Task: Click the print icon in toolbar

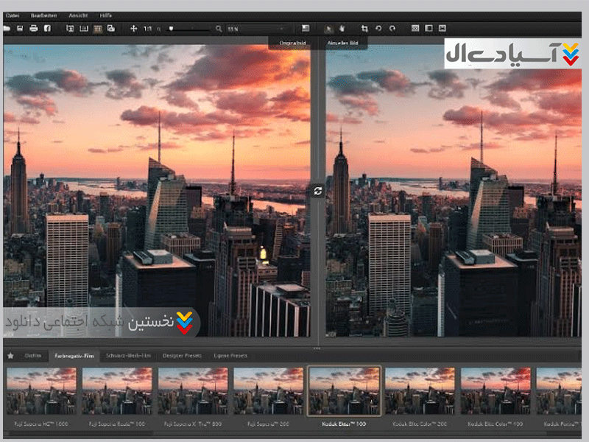Action: 33,29
